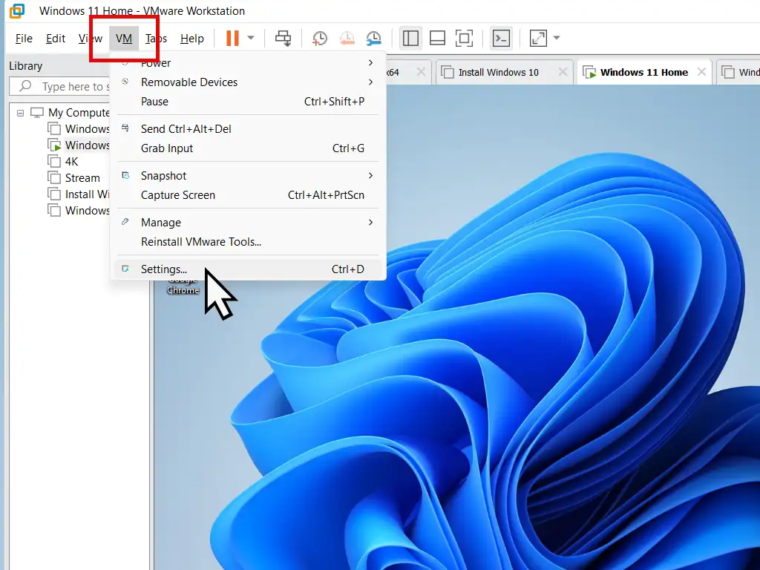Collapse the My Computer tree node
This screenshot has height=570, width=760.
pyautogui.click(x=20, y=113)
